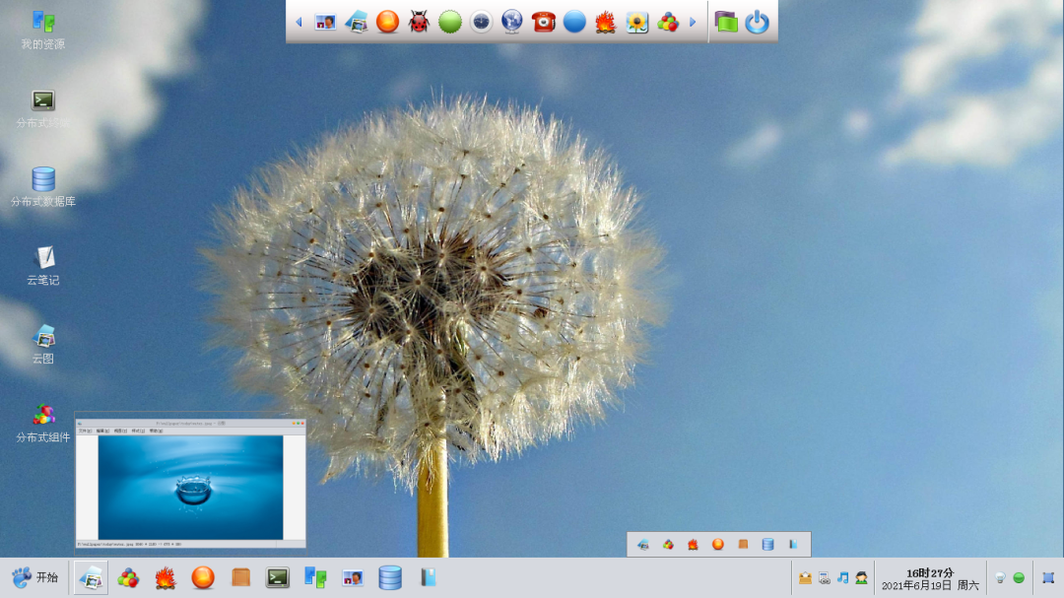Open the colored balls icon in top dock
Viewport: 1064px width, 598px height.
pyautogui.click(x=668, y=23)
